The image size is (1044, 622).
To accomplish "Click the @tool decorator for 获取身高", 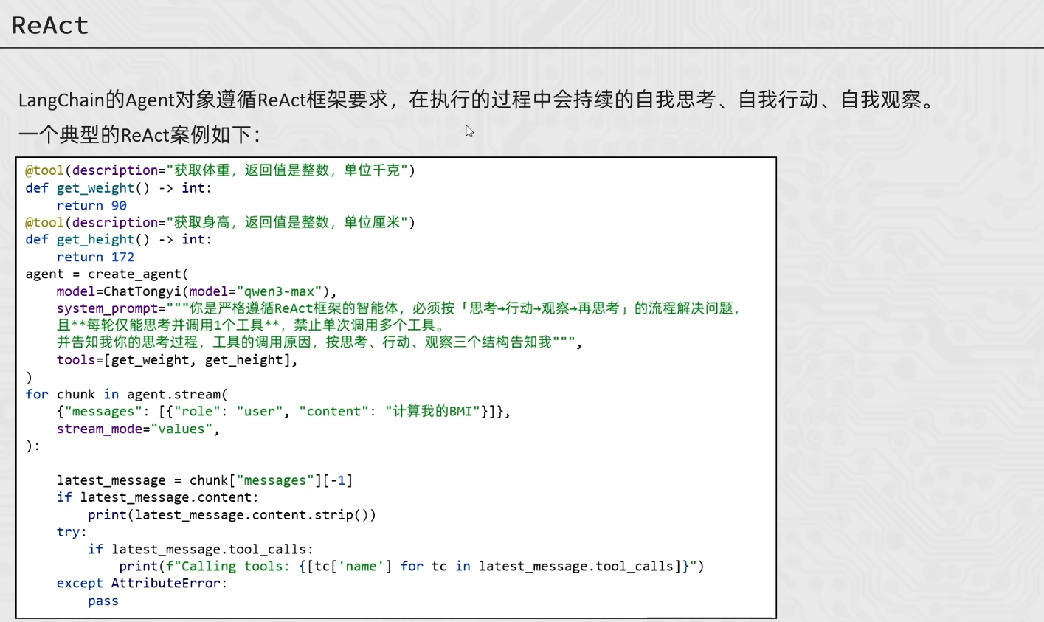I will 221,222.
